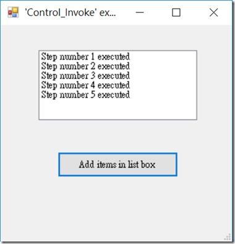
Task: Click the 'Add items in list box' button
Action: (117, 164)
